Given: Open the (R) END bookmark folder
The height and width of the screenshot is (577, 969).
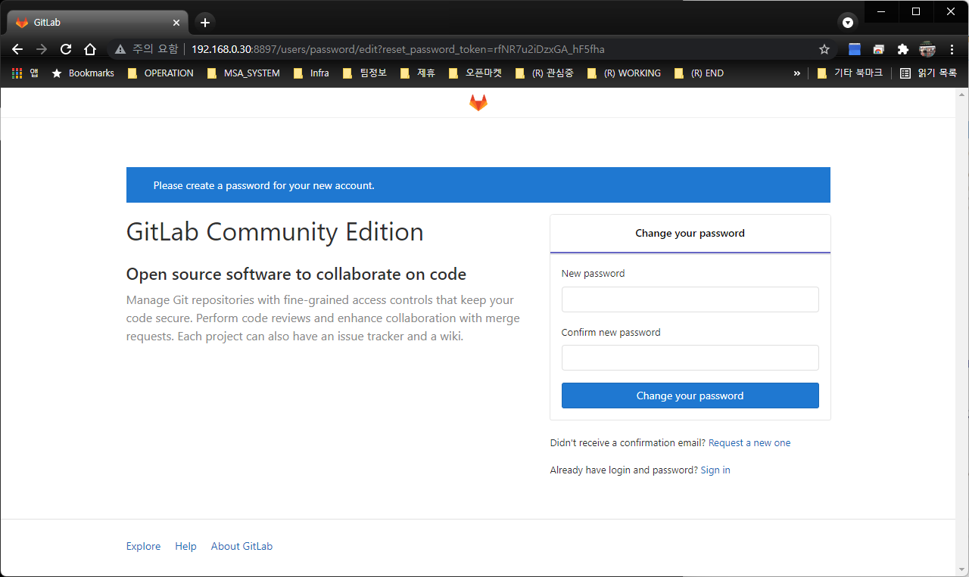Looking at the screenshot, I should pyautogui.click(x=699, y=73).
